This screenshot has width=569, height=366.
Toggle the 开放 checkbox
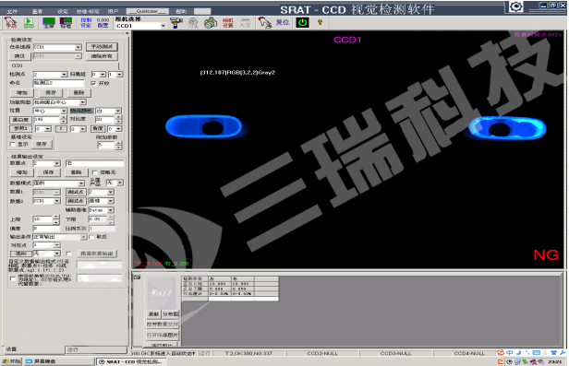(x=93, y=84)
